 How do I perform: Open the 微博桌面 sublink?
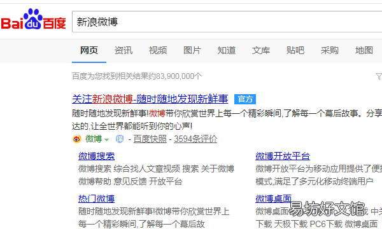pos(273,198)
